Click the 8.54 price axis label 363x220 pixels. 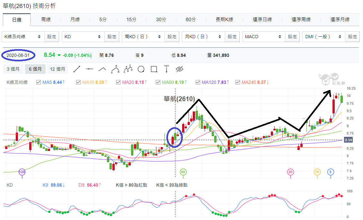click(348, 140)
